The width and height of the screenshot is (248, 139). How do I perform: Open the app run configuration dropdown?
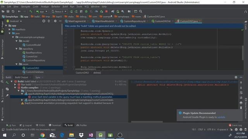pos(42,11)
